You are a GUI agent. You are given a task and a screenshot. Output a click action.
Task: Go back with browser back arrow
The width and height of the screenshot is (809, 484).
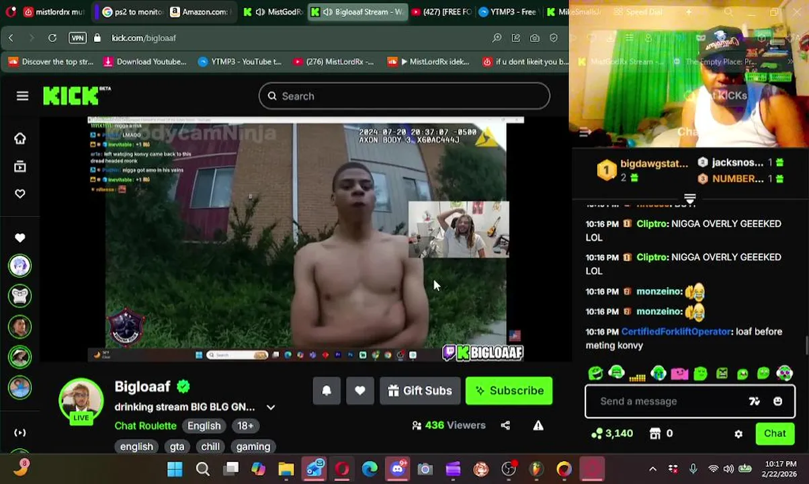pos(11,38)
